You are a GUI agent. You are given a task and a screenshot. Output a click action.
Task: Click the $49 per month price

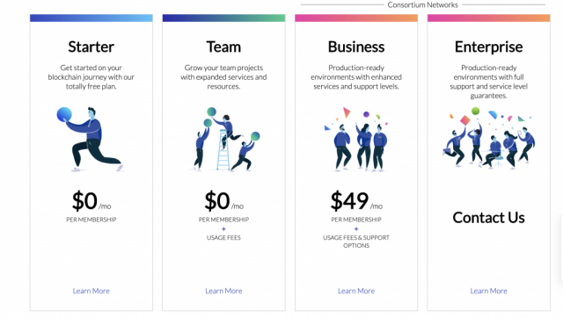(x=356, y=201)
